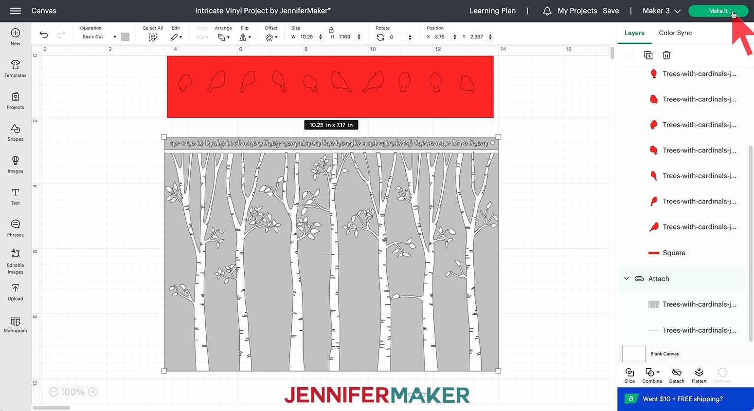
Task: Switch to the Layers tab
Action: point(634,33)
